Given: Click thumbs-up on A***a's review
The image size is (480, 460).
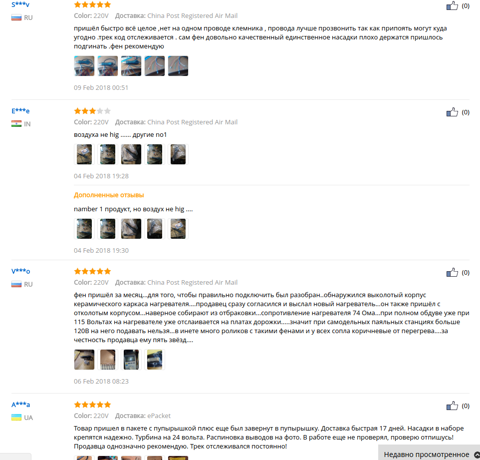Looking at the screenshot, I should click(452, 406).
